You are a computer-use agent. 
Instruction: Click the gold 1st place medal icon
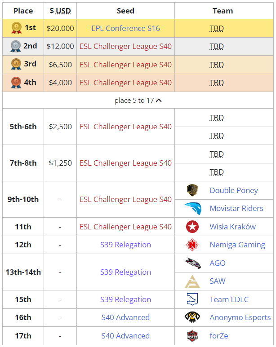coord(16,29)
